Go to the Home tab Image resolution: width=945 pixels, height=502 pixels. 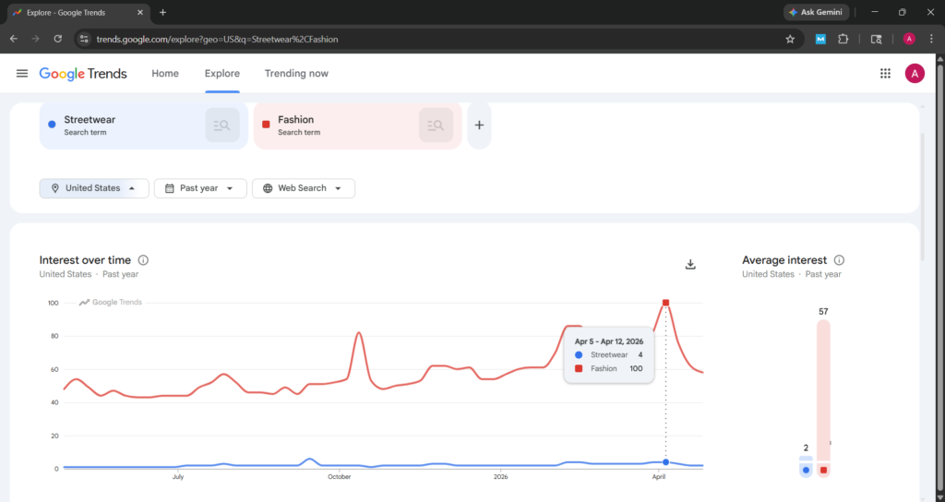(x=165, y=74)
